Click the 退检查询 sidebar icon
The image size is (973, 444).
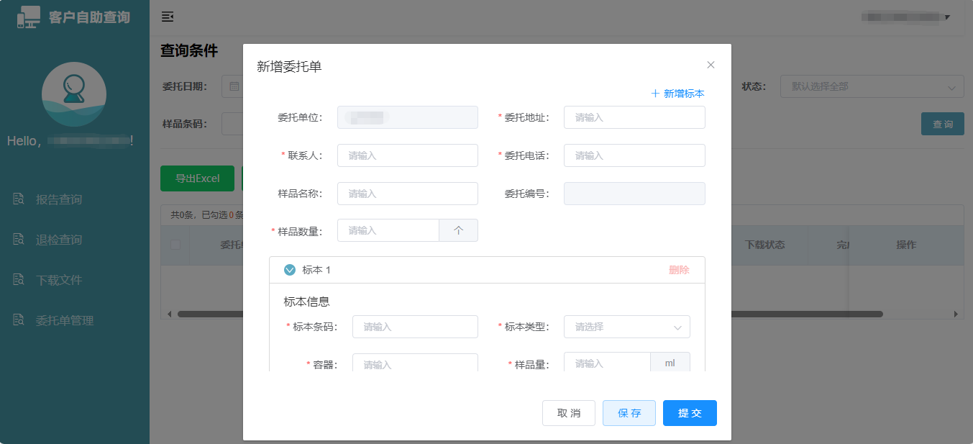click(x=19, y=240)
